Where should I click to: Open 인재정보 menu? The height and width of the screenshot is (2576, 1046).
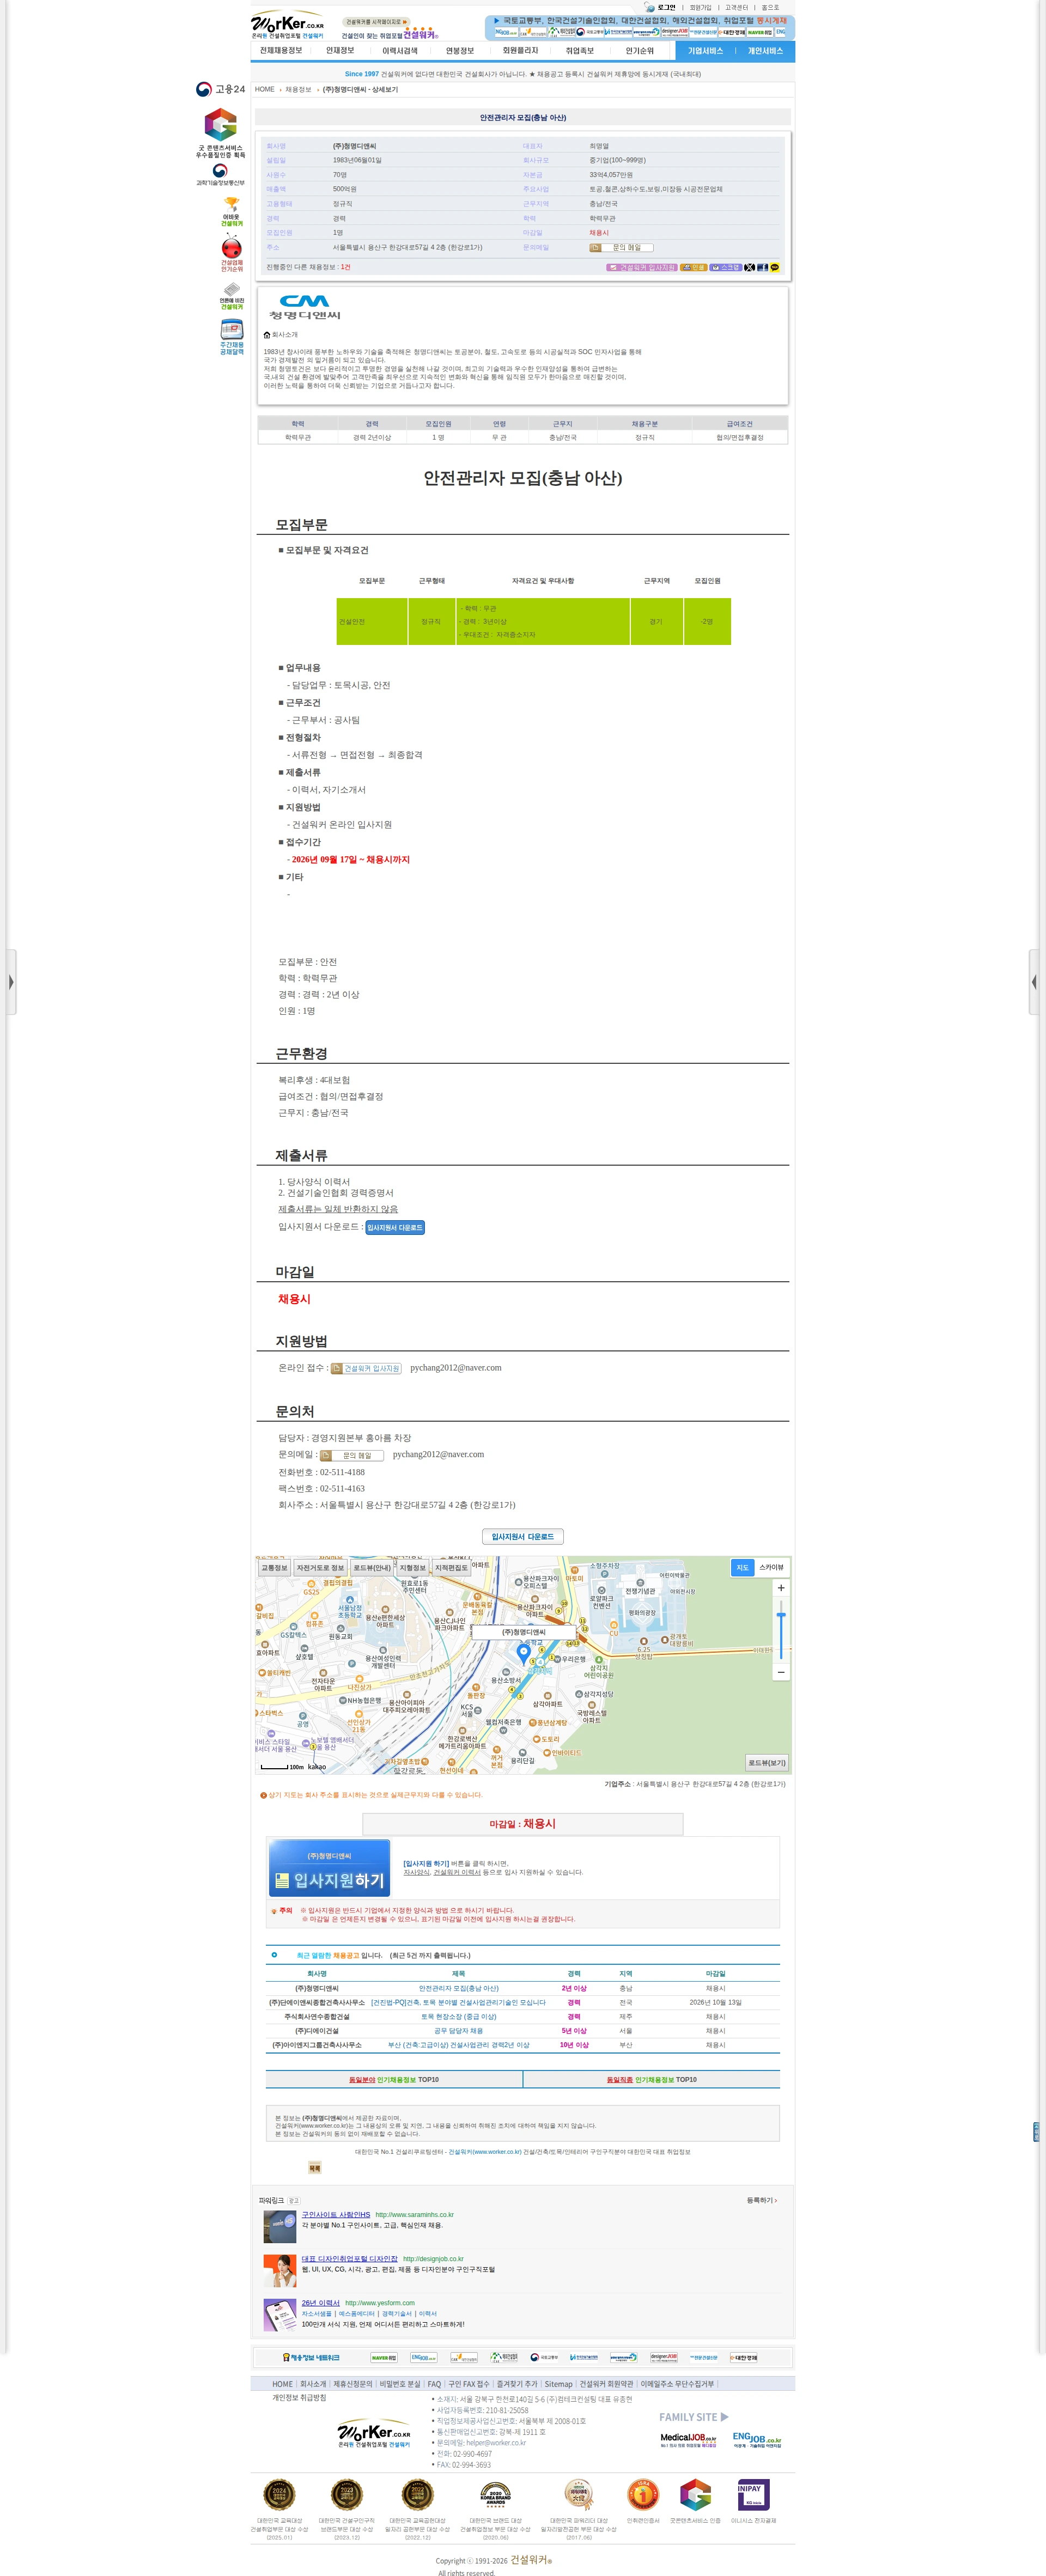340,50
